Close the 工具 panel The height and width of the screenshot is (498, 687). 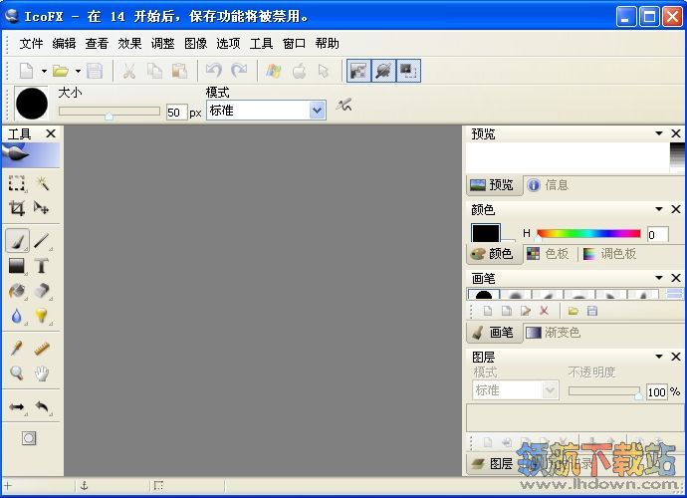point(51,133)
